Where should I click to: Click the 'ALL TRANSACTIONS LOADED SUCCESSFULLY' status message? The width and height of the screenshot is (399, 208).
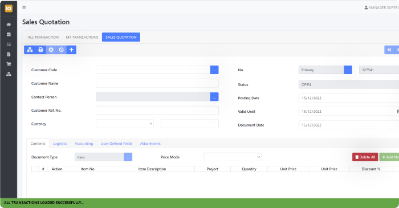click(x=44, y=203)
